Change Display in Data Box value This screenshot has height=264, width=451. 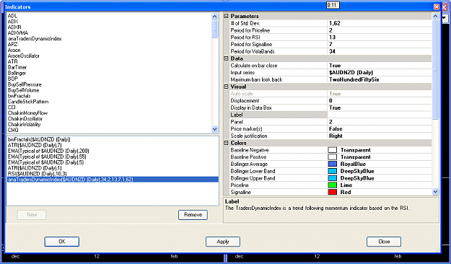pos(380,108)
